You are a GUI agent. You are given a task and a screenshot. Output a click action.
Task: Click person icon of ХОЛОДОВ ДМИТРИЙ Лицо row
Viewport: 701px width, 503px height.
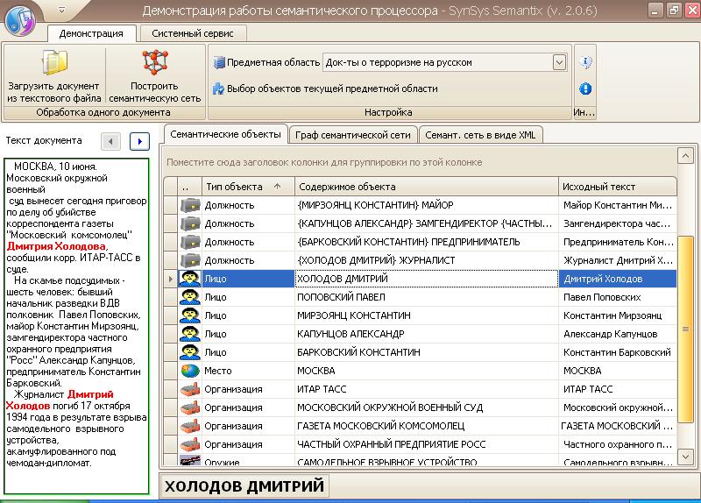(190, 279)
